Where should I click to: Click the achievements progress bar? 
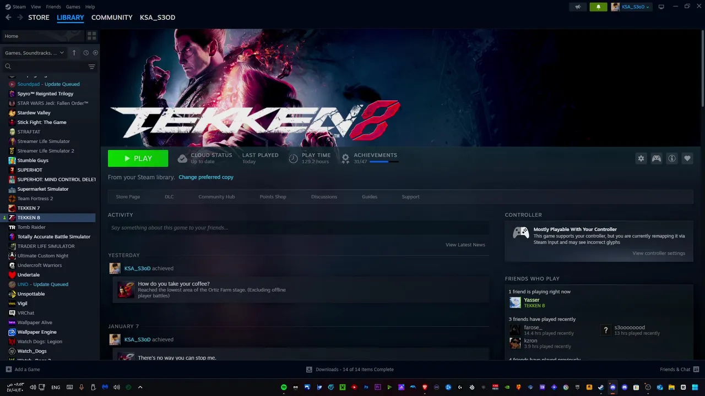click(383, 162)
